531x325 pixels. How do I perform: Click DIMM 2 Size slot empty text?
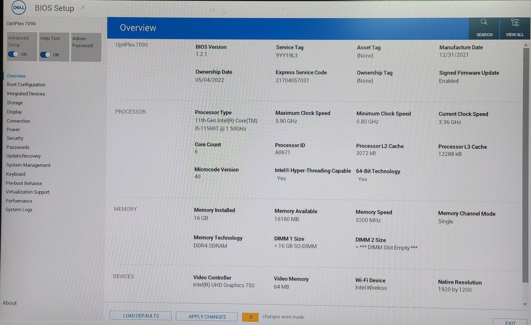click(386, 248)
